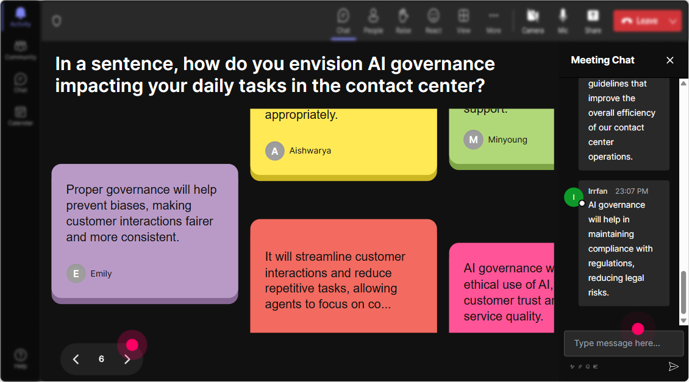Click the shield icon in meeting header

click(x=57, y=21)
